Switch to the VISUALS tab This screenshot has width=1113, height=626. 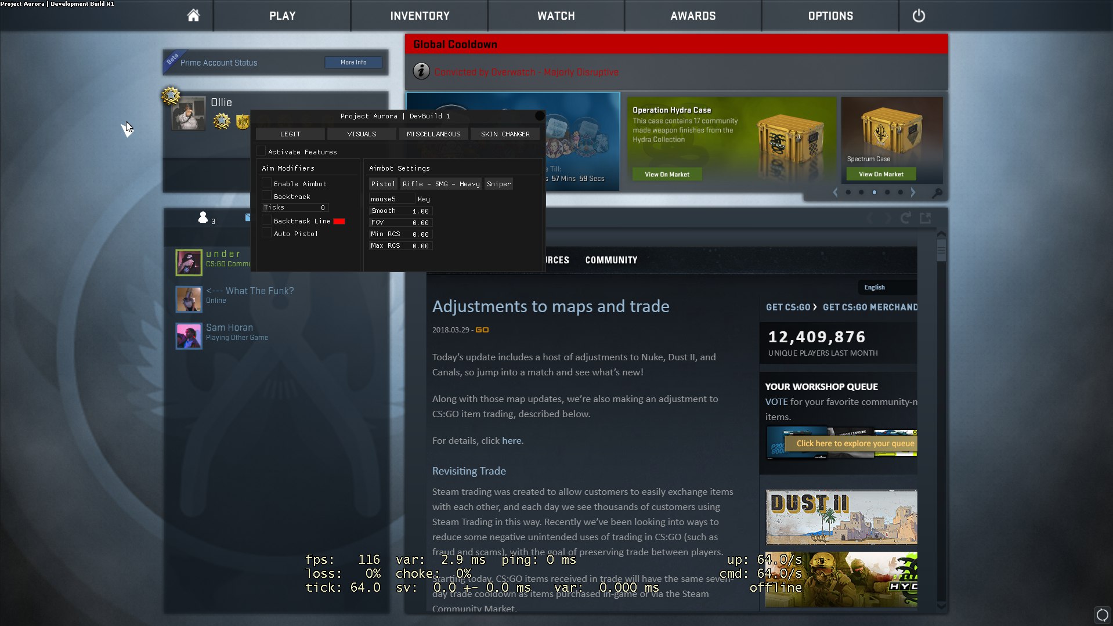point(362,134)
